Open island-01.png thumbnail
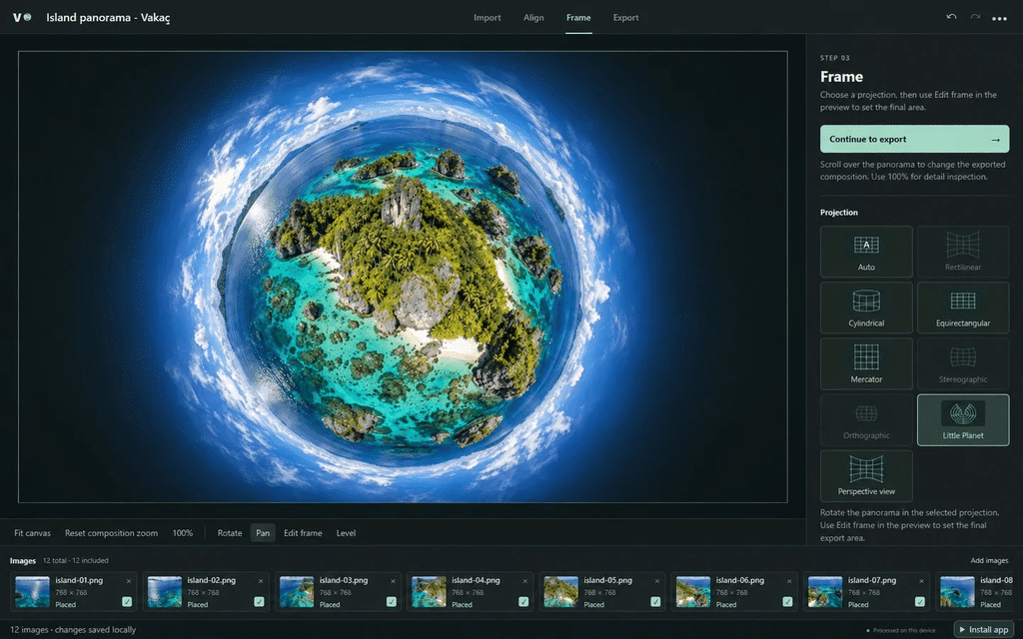The image size is (1023, 639). coord(33,592)
